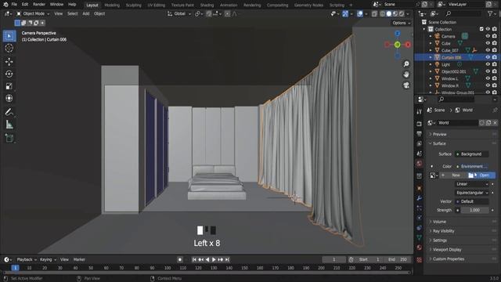
Task: Hide Curtain.006 with its eye icon
Action: point(488,57)
